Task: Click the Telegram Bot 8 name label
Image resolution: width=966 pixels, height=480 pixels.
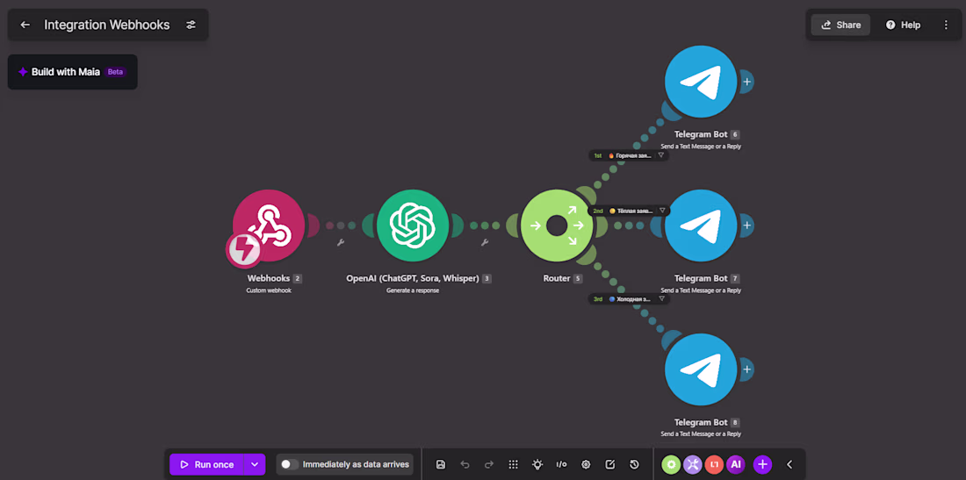Action: coord(701,422)
